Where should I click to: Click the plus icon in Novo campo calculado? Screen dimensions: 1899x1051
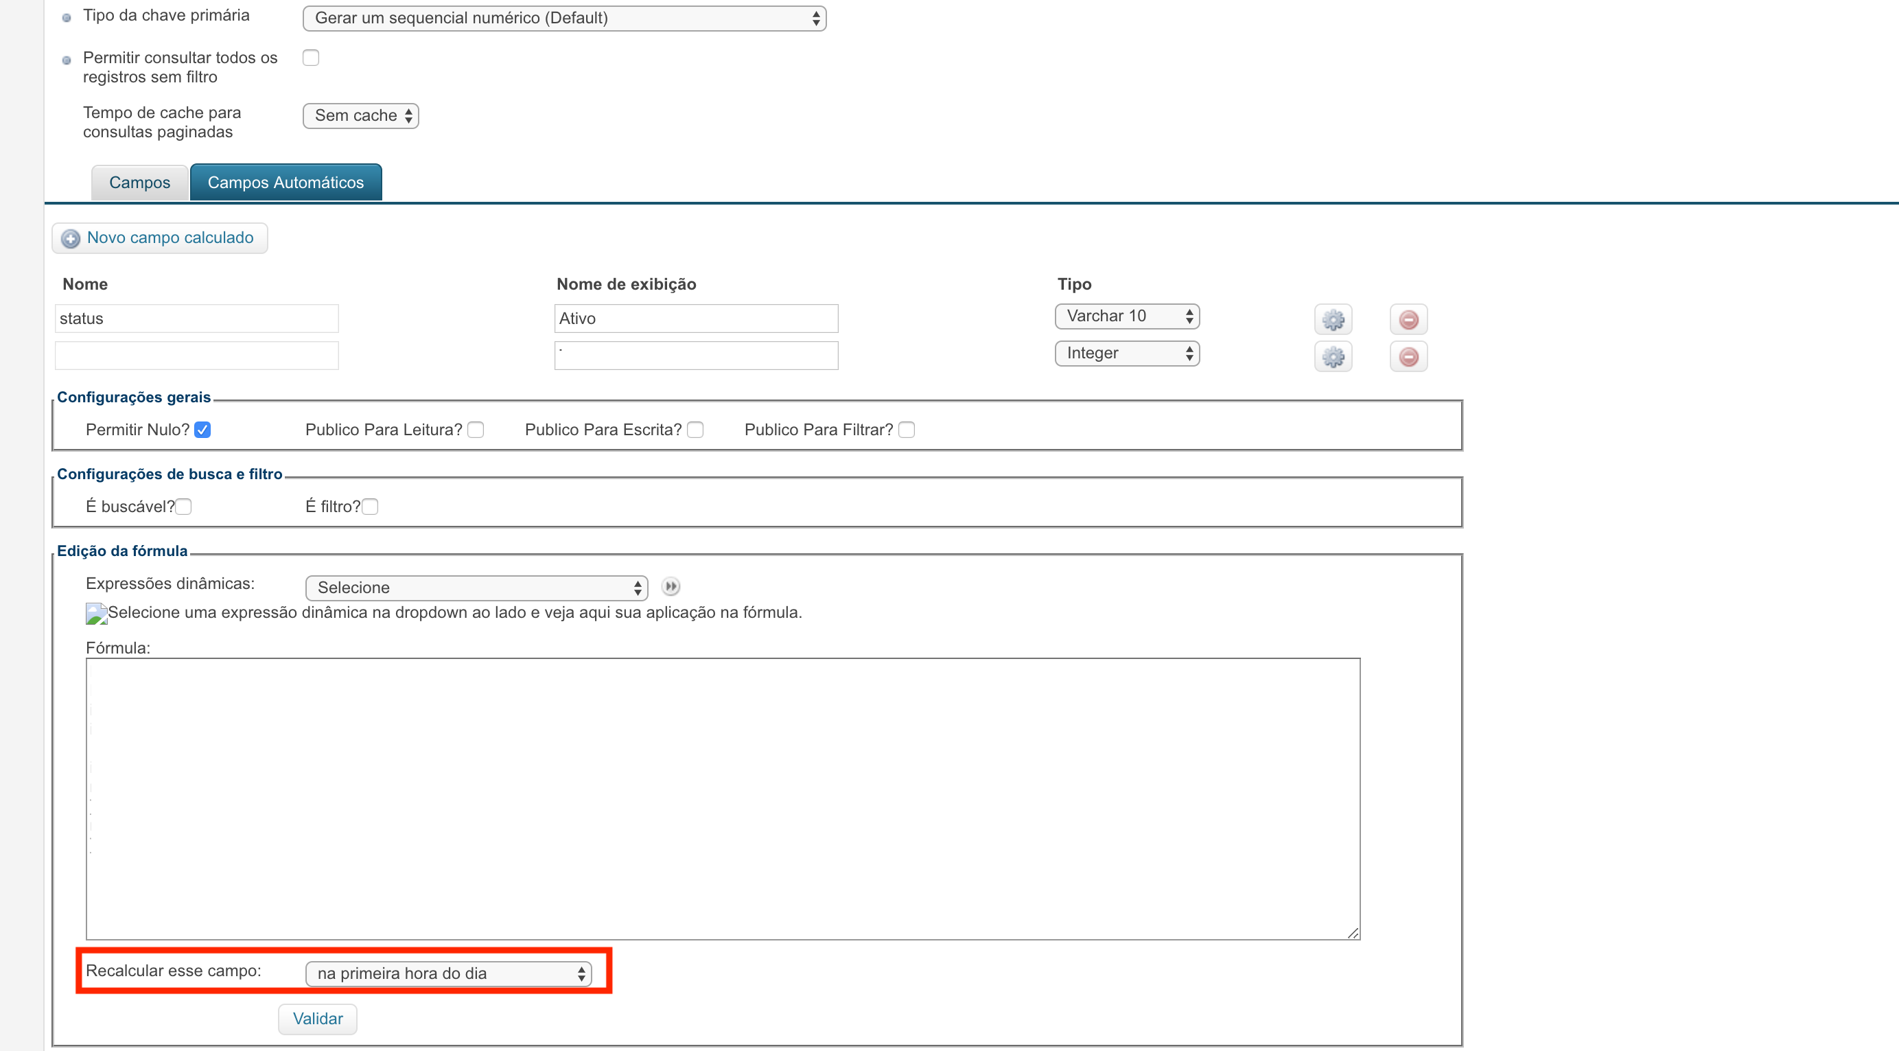71,238
